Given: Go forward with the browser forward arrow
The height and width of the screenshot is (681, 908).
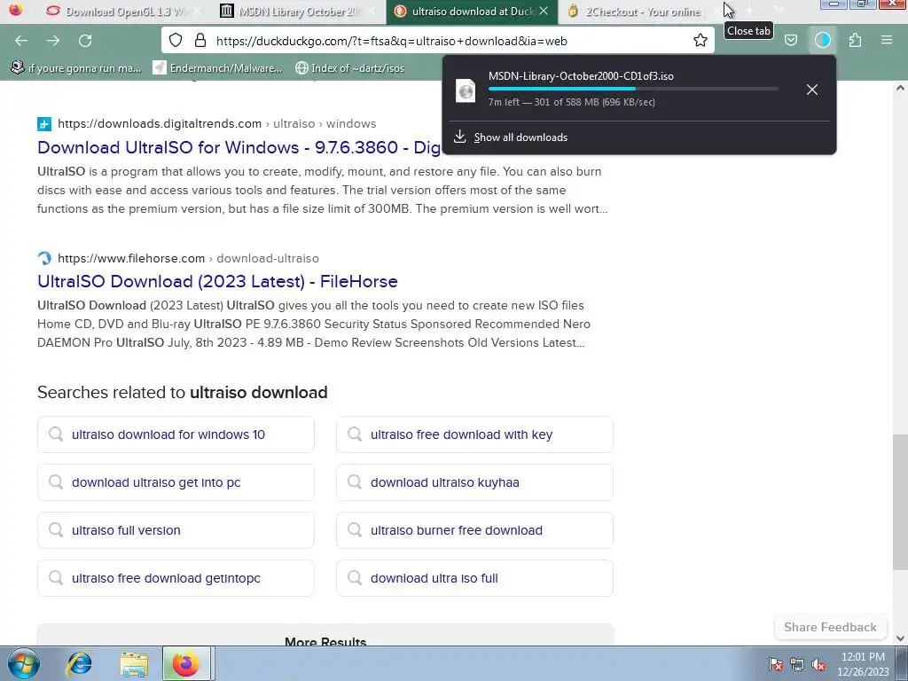Looking at the screenshot, I should (53, 41).
